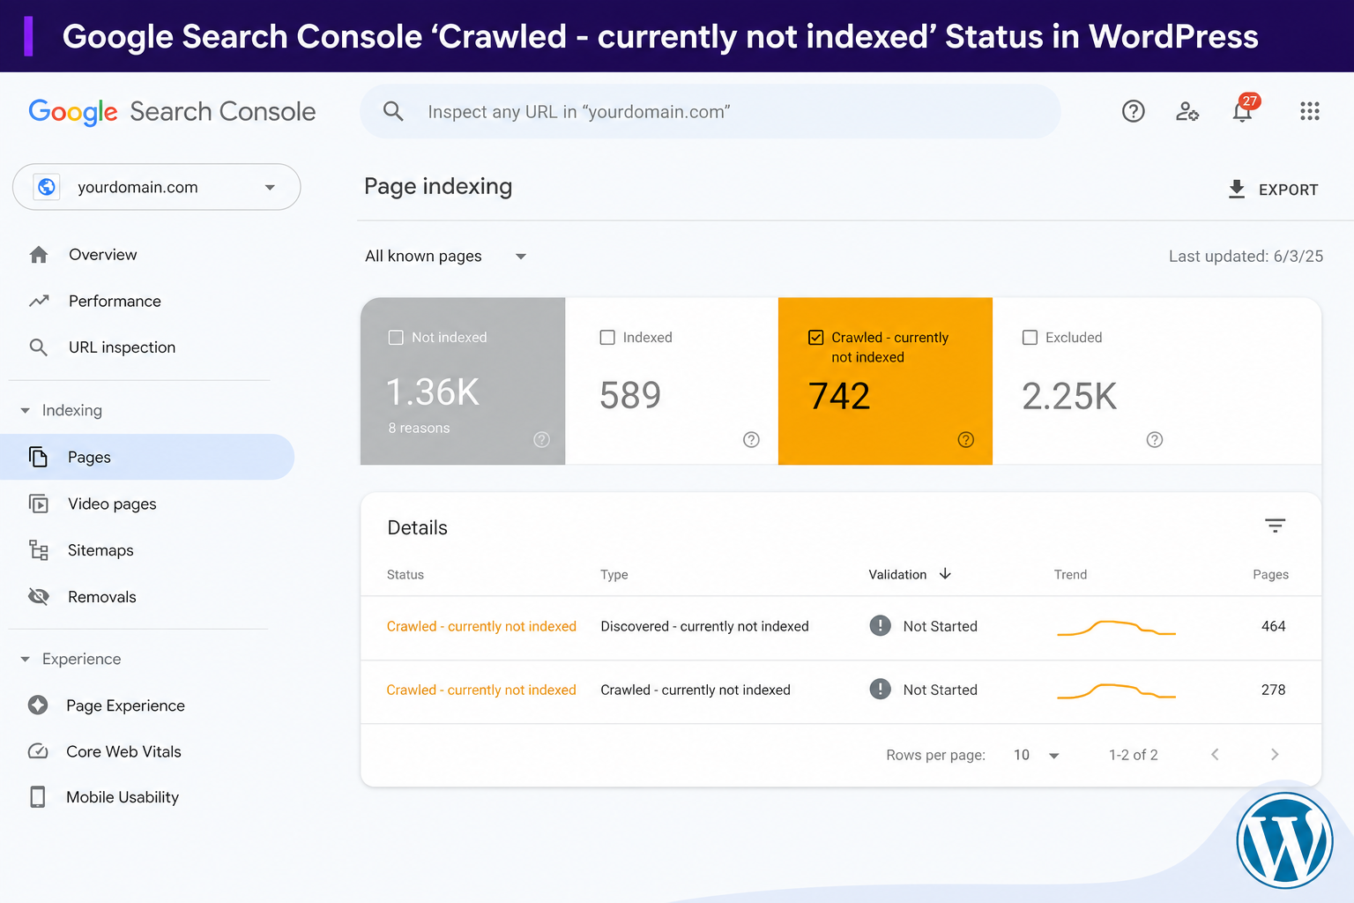Image resolution: width=1354 pixels, height=903 pixels.
Task: Sort by the Validation column arrow
Action: [945, 574]
